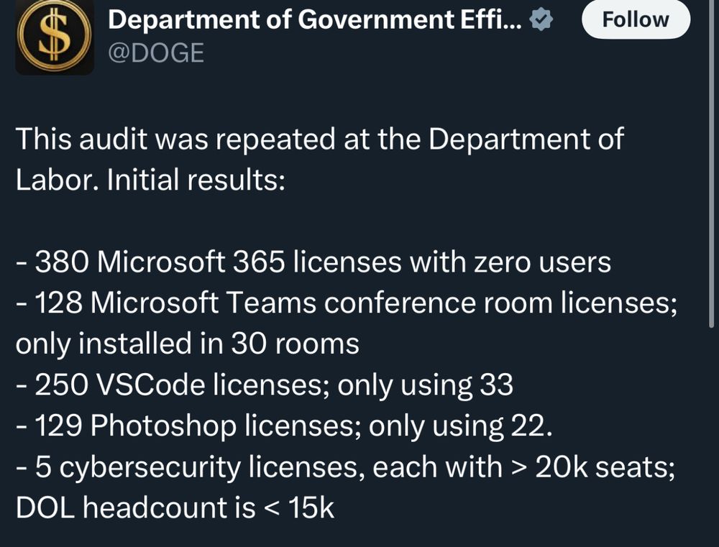The image size is (719, 547).
Task: Click the '20k seats' text
Action: 595,467
